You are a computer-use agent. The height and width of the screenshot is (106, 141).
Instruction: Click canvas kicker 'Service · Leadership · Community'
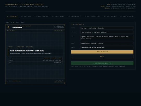(x=21, y=47)
